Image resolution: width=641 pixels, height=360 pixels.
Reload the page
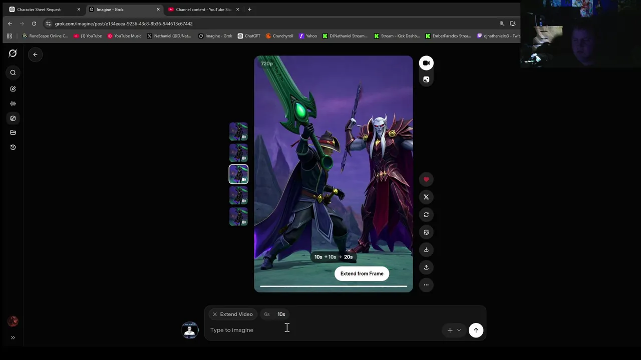[x=34, y=23]
